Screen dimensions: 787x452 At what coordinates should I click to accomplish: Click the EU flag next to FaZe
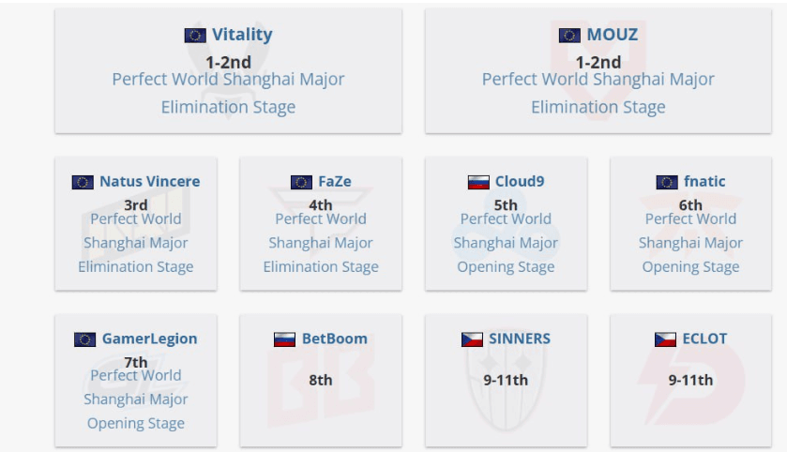click(x=301, y=182)
